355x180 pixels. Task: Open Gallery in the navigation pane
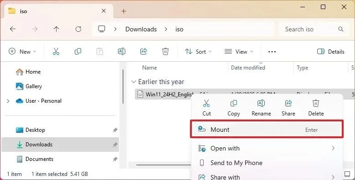pos(29,86)
